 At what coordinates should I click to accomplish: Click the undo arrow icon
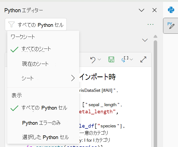(93, 60)
